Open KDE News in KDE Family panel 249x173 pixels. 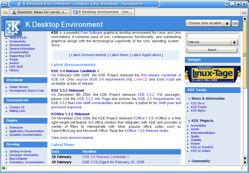point(198,103)
